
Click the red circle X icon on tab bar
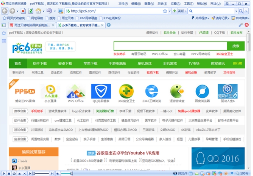[247, 25]
